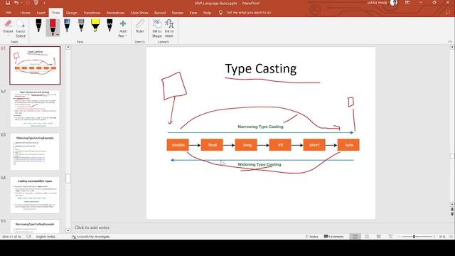455x256 pixels.
Task: Open the File menu
Action: (8, 13)
